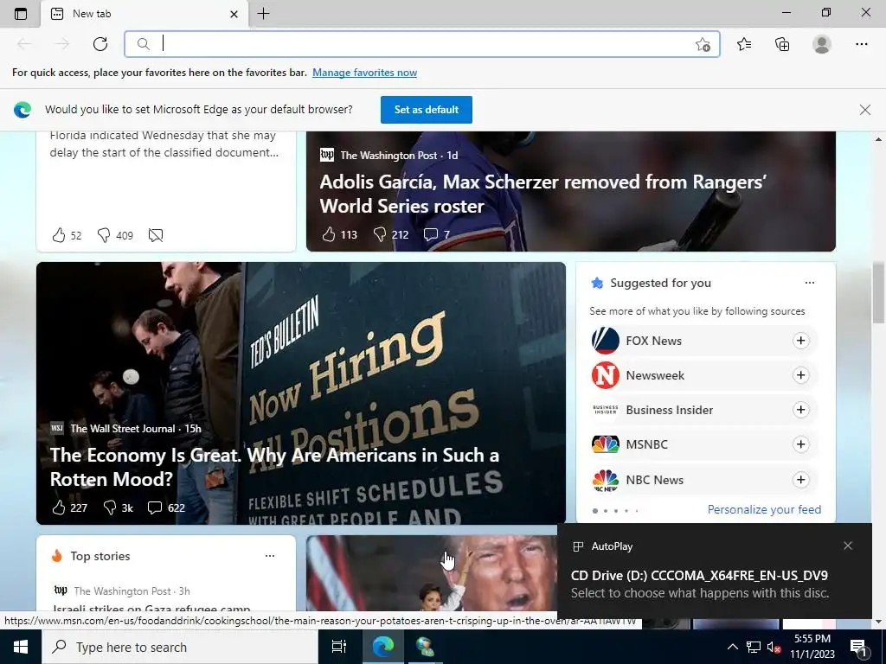The height and width of the screenshot is (664, 886).
Task: Click the taskbar search box
Action: pos(180,647)
